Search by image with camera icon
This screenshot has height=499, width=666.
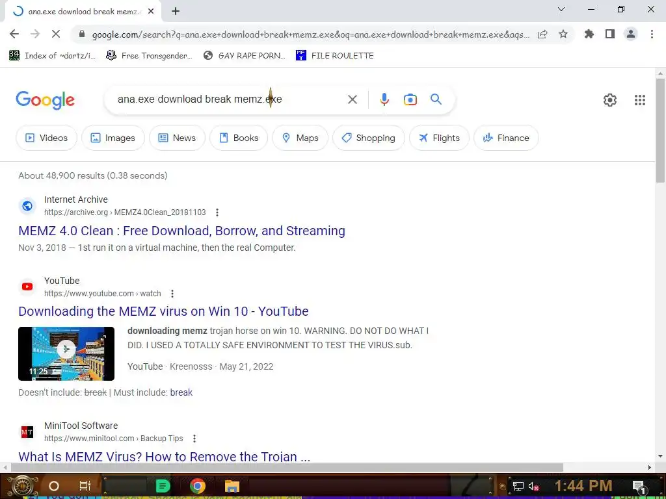click(x=410, y=99)
